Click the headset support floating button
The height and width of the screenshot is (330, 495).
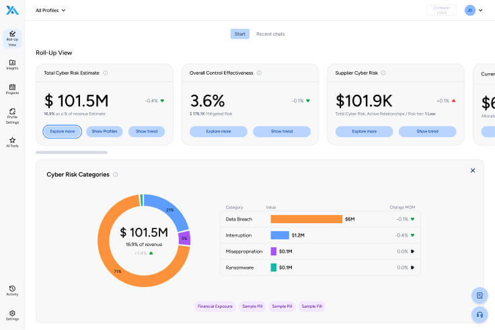click(x=480, y=315)
